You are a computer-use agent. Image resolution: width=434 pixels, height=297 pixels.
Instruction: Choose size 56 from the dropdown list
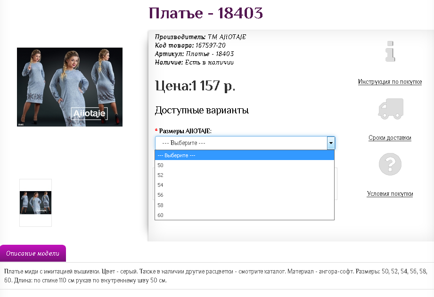pyautogui.click(x=245, y=195)
